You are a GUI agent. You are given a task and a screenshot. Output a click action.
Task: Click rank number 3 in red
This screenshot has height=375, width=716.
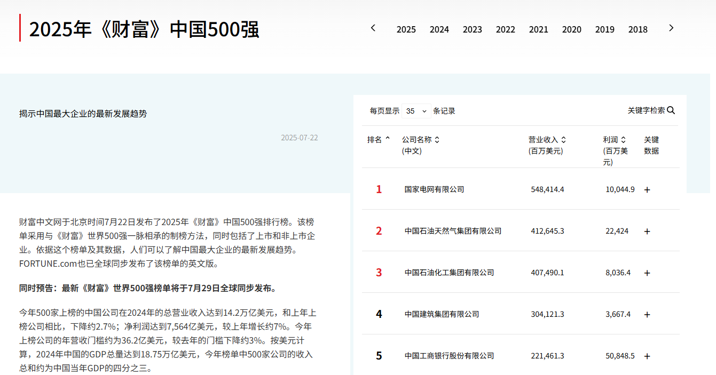pos(379,273)
